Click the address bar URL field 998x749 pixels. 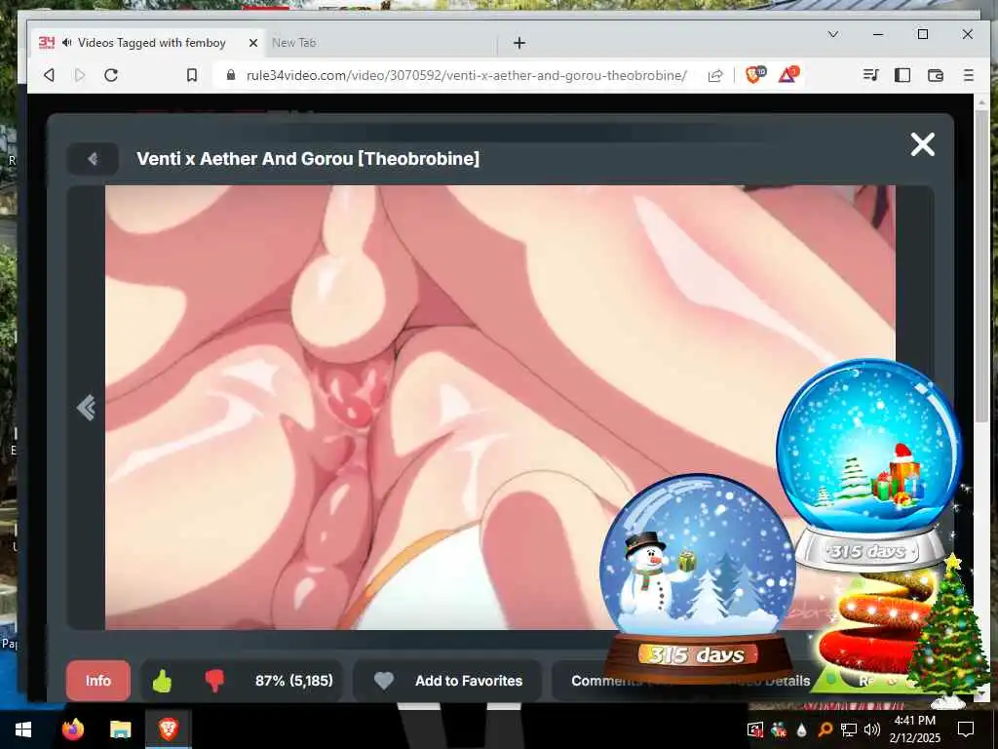[466, 75]
